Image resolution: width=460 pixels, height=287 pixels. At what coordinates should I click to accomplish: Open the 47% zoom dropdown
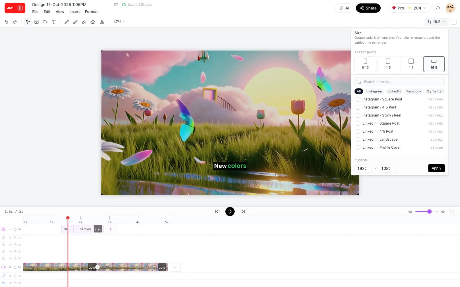tap(119, 22)
